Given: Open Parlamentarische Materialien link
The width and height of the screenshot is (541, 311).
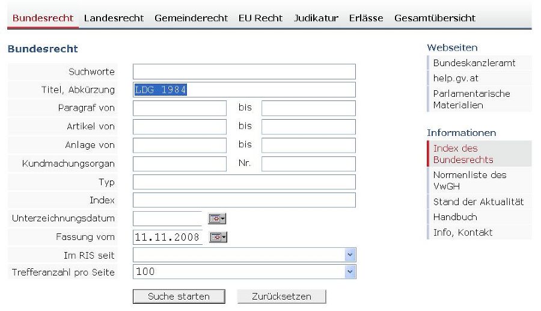Looking at the screenshot, I should [x=472, y=99].
